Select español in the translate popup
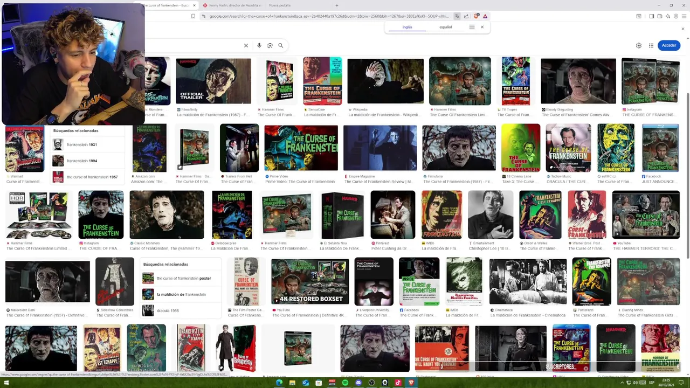Screen dimensions: 690x388 [x=446, y=27]
